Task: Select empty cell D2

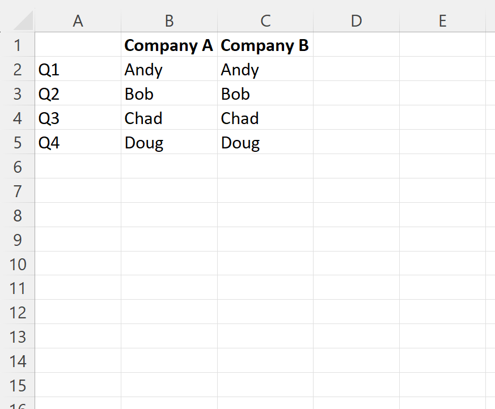Action: point(356,69)
